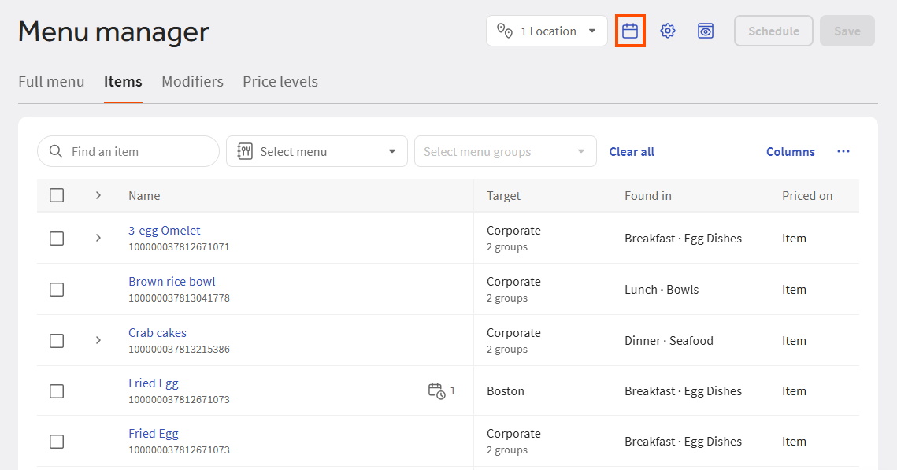Select the Brown rice bowl checkbox
The image size is (897, 470).
point(56,289)
